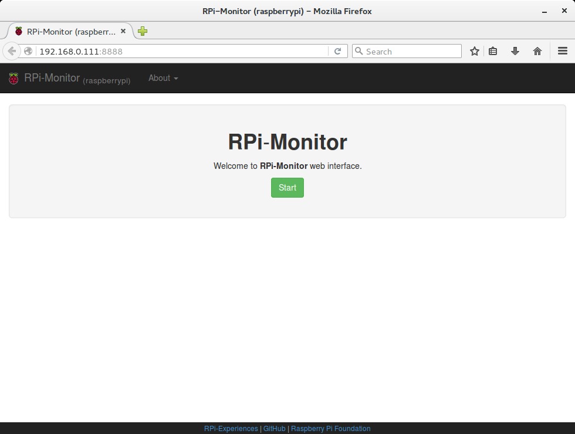Click the raspberry favicon on the tab

click(18, 31)
